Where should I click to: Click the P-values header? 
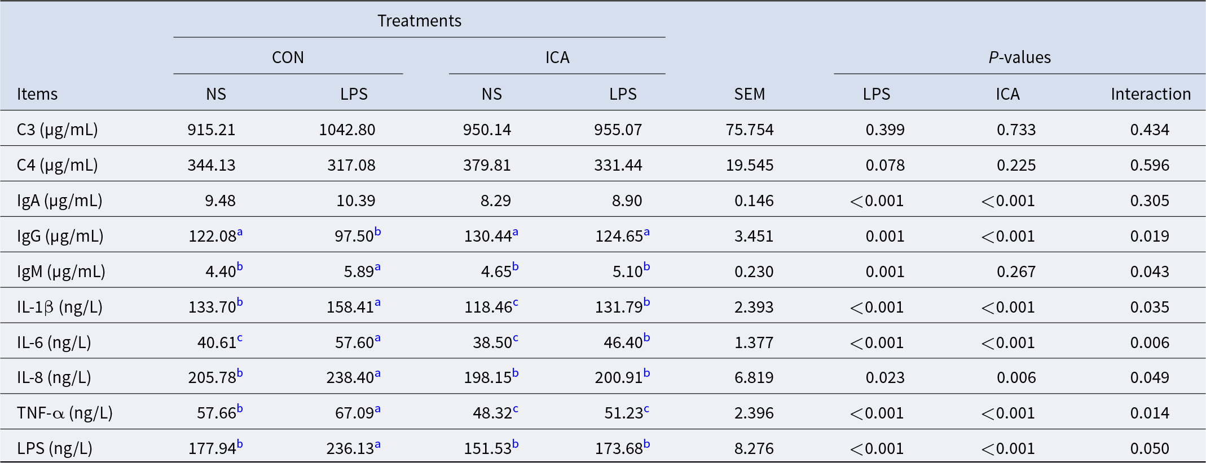[1019, 57]
